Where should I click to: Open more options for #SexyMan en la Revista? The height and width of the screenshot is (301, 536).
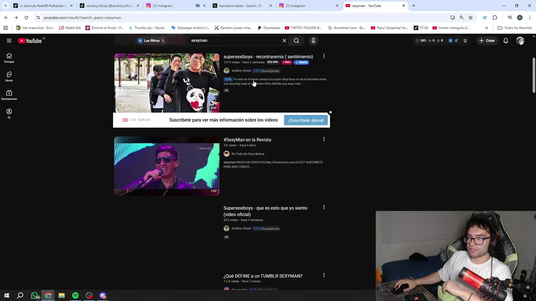(x=324, y=139)
